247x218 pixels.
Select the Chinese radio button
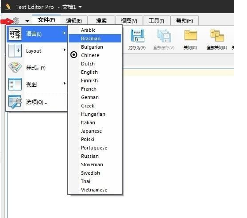[x=74, y=55]
